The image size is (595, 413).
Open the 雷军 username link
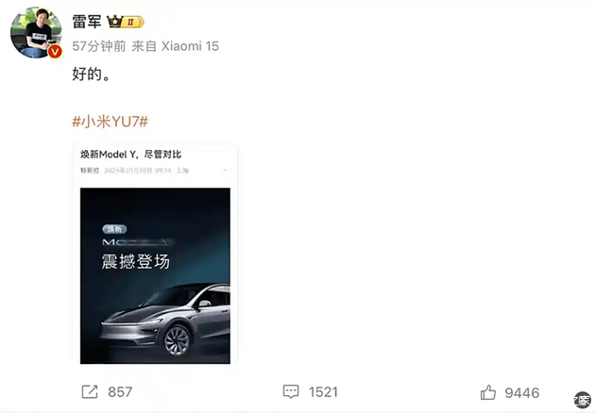click(87, 22)
